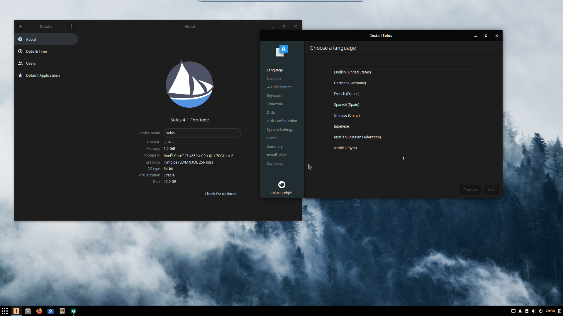Select Timezone step in installer sidebar
This screenshot has width=563, height=316.
point(275,104)
